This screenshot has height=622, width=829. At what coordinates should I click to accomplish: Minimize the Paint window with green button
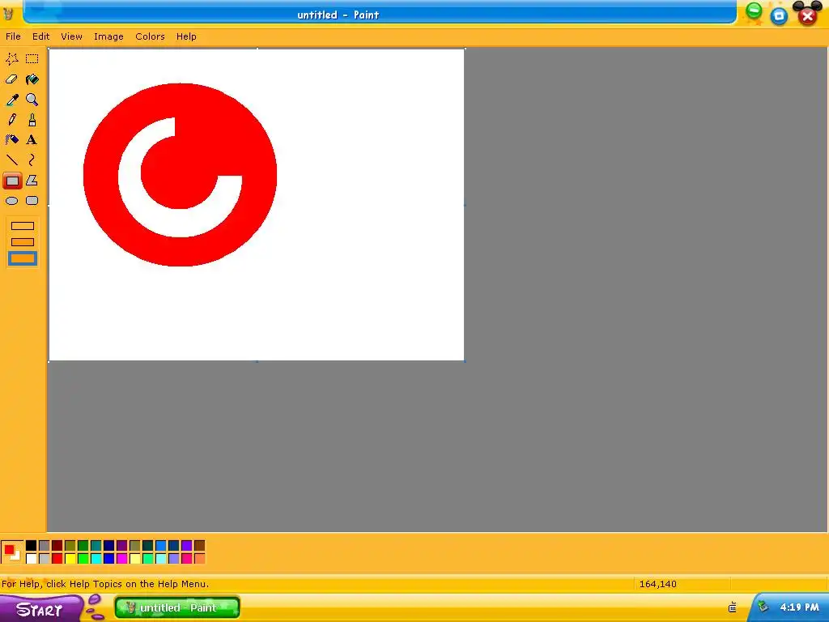point(754,11)
